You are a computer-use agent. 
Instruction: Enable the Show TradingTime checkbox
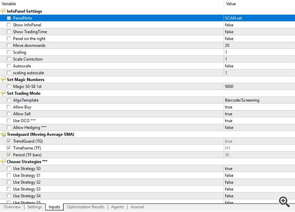coord(9,32)
